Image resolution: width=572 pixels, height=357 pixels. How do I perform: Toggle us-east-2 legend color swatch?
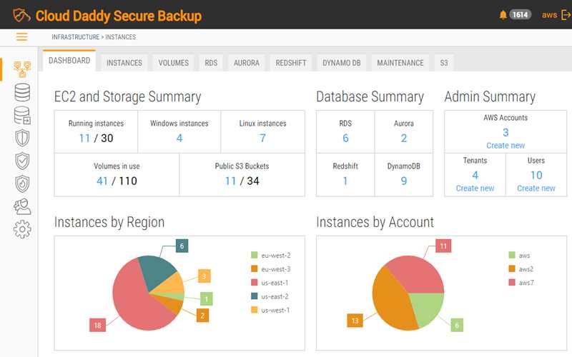pos(255,296)
